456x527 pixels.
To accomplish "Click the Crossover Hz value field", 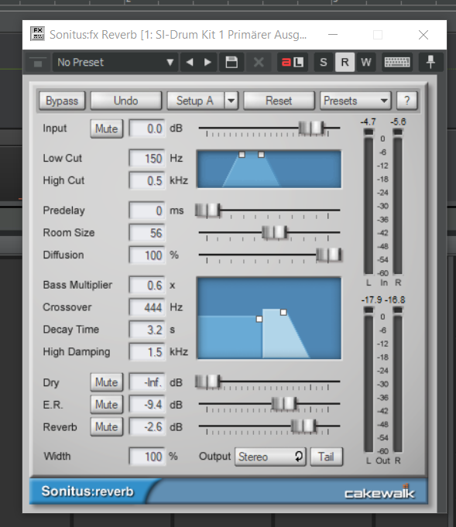I will [147, 307].
